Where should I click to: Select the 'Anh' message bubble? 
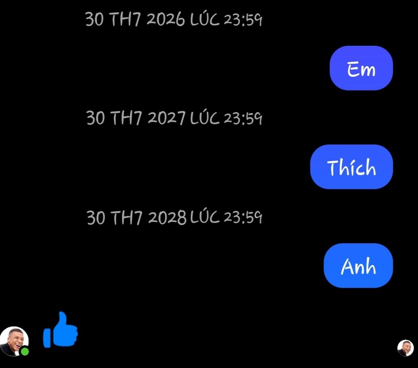[x=358, y=265]
